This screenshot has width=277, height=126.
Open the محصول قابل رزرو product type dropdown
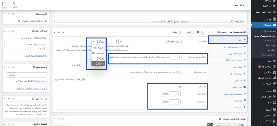pyautogui.click(x=215, y=32)
